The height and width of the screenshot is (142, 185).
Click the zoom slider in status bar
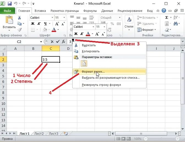coord(162,139)
